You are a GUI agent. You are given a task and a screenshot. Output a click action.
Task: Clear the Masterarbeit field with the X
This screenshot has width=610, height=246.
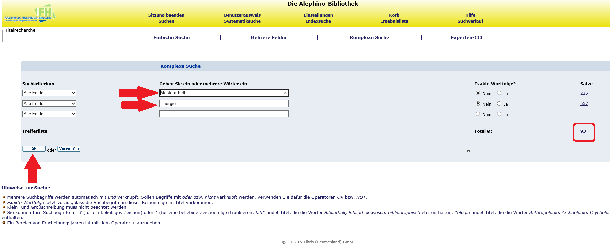(x=285, y=93)
